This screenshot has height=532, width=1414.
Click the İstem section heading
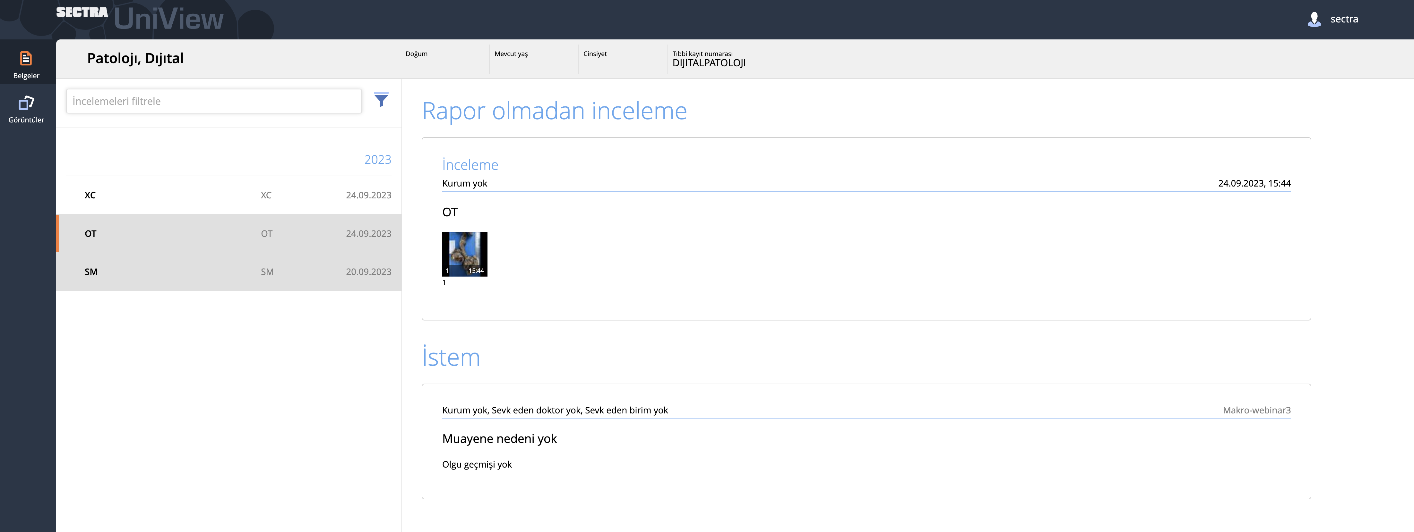point(451,357)
